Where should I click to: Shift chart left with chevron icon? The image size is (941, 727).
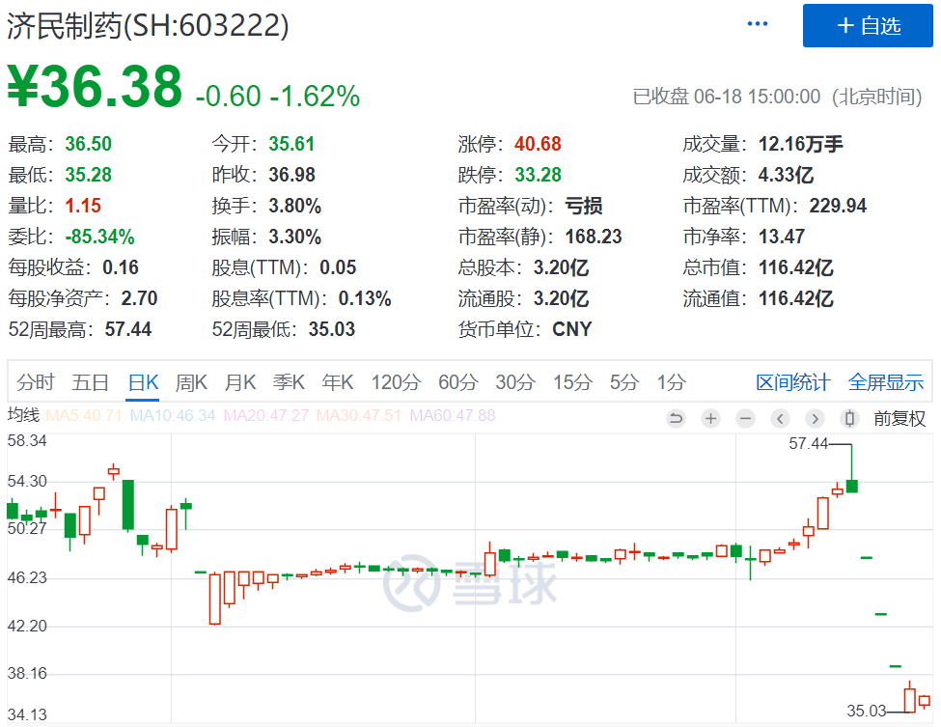tap(780, 418)
